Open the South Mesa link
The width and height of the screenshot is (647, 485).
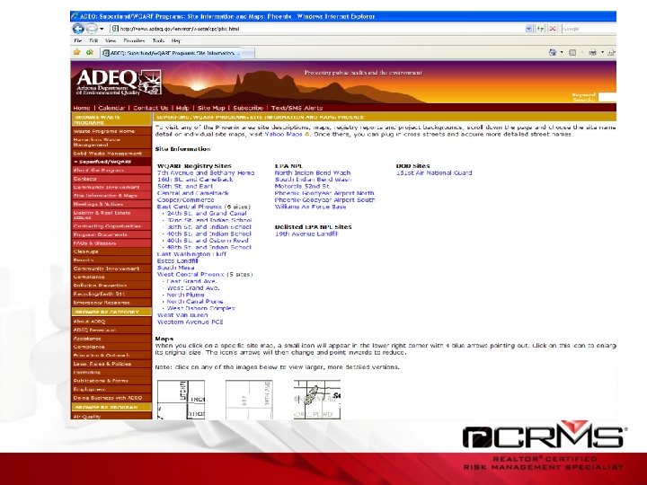coord(175,268)
